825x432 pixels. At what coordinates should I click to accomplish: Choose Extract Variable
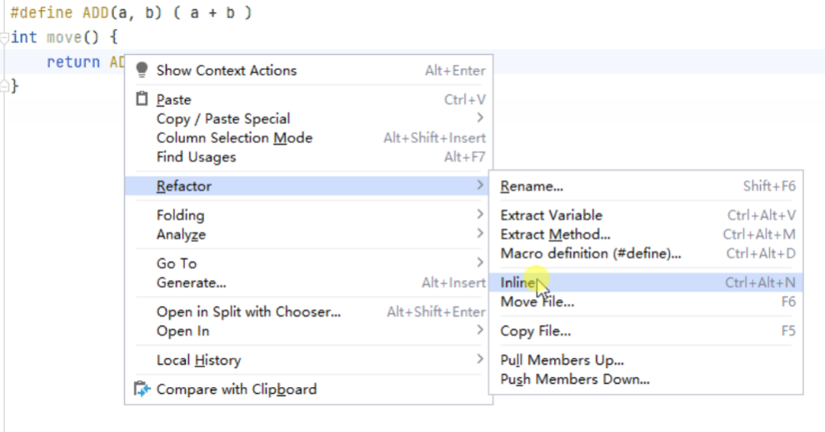[x=551, y=215]
